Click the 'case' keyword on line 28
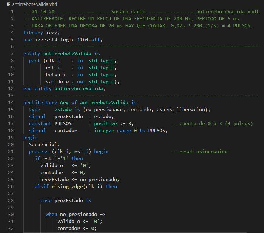 pos(46,200)
